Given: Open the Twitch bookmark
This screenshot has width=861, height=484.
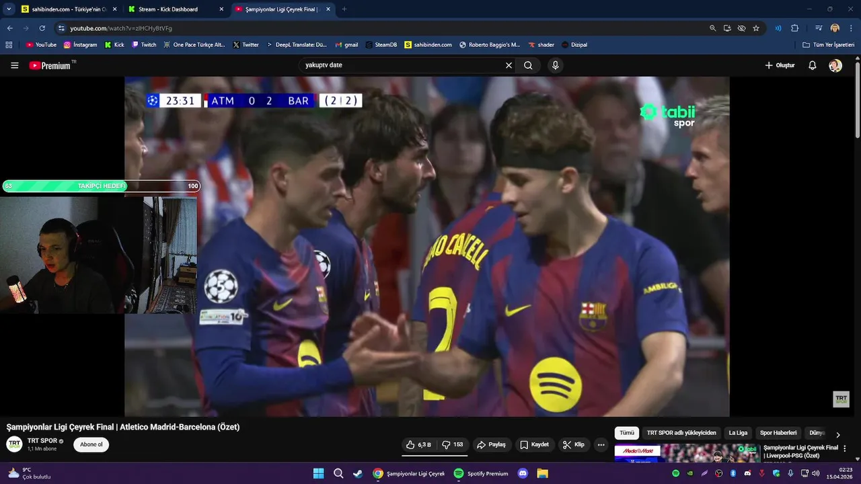Looking at the screenshot, I should tap(144, 44).
